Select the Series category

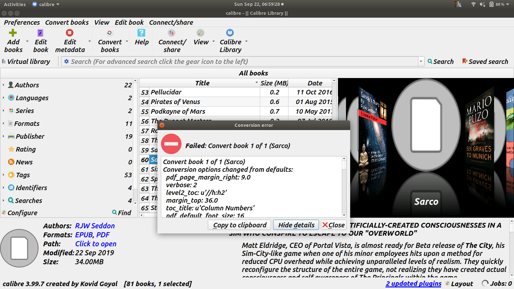(24, 111)
